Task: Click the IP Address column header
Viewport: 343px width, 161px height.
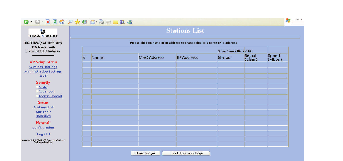Action: click(x=187, y=58)
